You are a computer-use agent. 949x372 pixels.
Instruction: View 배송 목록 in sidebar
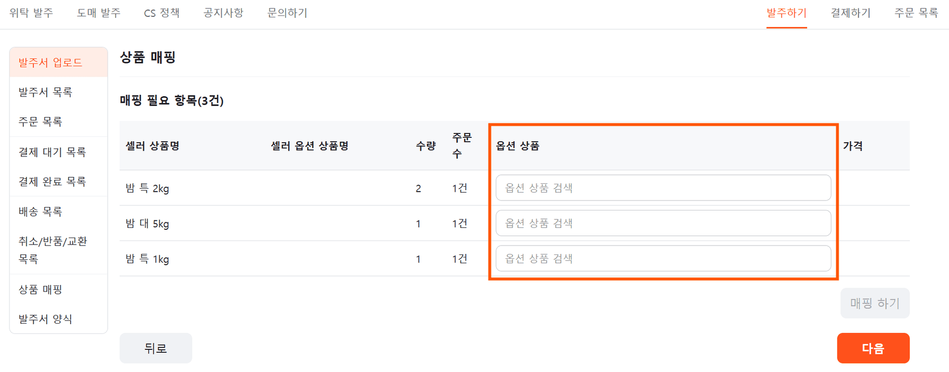pos(41,212)
